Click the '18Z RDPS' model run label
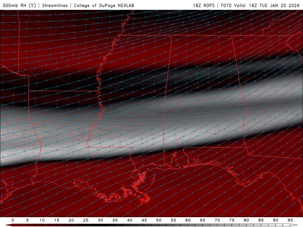The height and width of the screenshot is (227, 303). click(204, 5)
